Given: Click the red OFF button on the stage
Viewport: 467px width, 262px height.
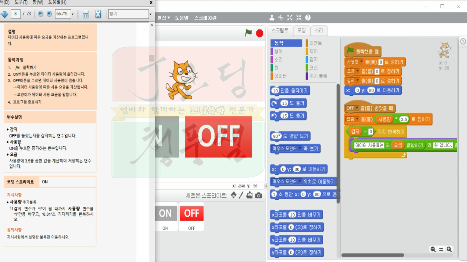Looking at the screenshot, I should (218, 137).
